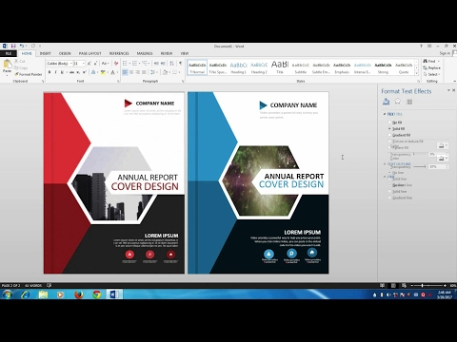Select the Solid fill radio option
Screen dimensions: 457x342
point(389,128)
